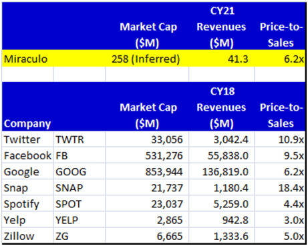This screenshot has width=308, height=246.
Task: Click the CY21 Revenues ($M) header
Action: 221,27
